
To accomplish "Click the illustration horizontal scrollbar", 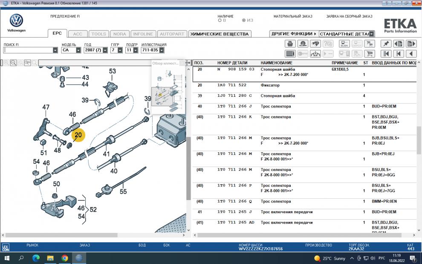I will tap(62, 235).
